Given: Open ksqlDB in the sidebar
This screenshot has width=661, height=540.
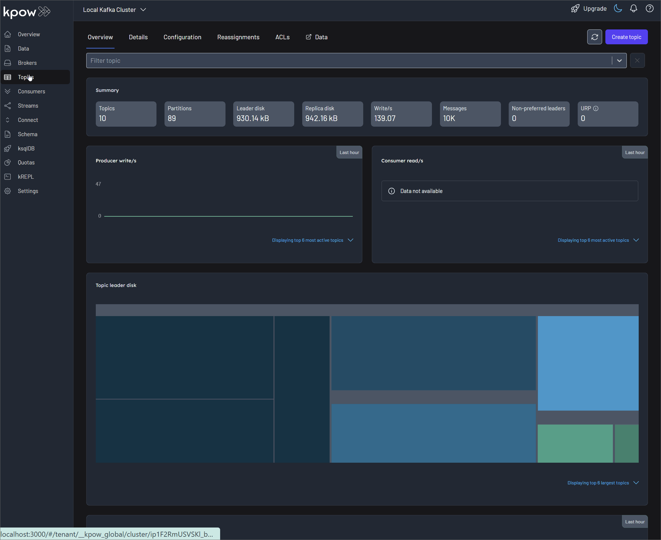Looking at the screenshot, I should pos(26,149).
